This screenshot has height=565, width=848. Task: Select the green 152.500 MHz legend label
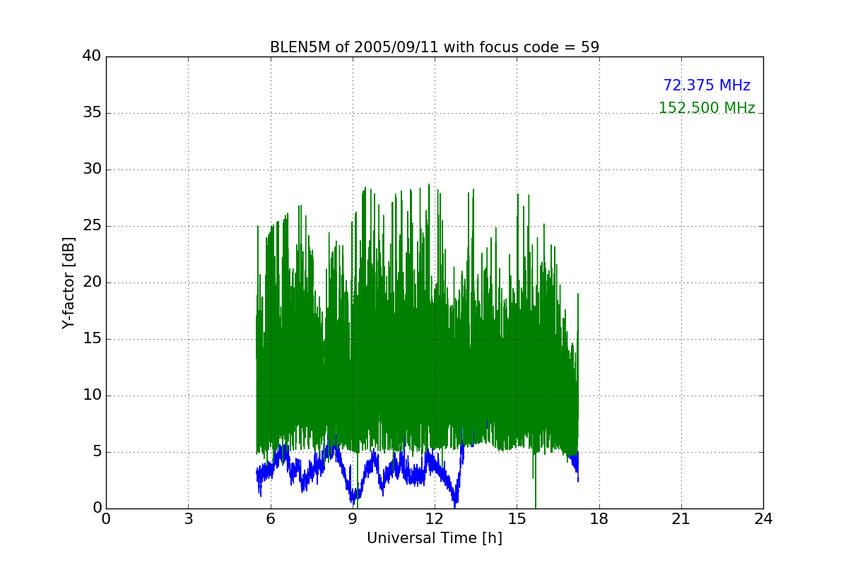click(x=707, y=108)
